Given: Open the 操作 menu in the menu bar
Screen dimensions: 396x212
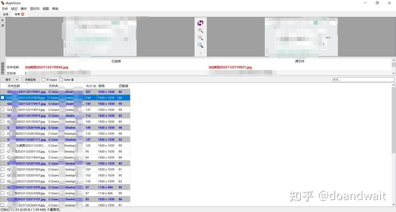Looking at the screenshot, I should [x=23, y=8].
